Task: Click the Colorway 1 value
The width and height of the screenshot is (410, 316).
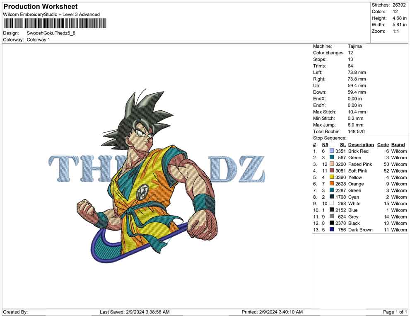Action: pyautogui.click(x=38, y=39)
